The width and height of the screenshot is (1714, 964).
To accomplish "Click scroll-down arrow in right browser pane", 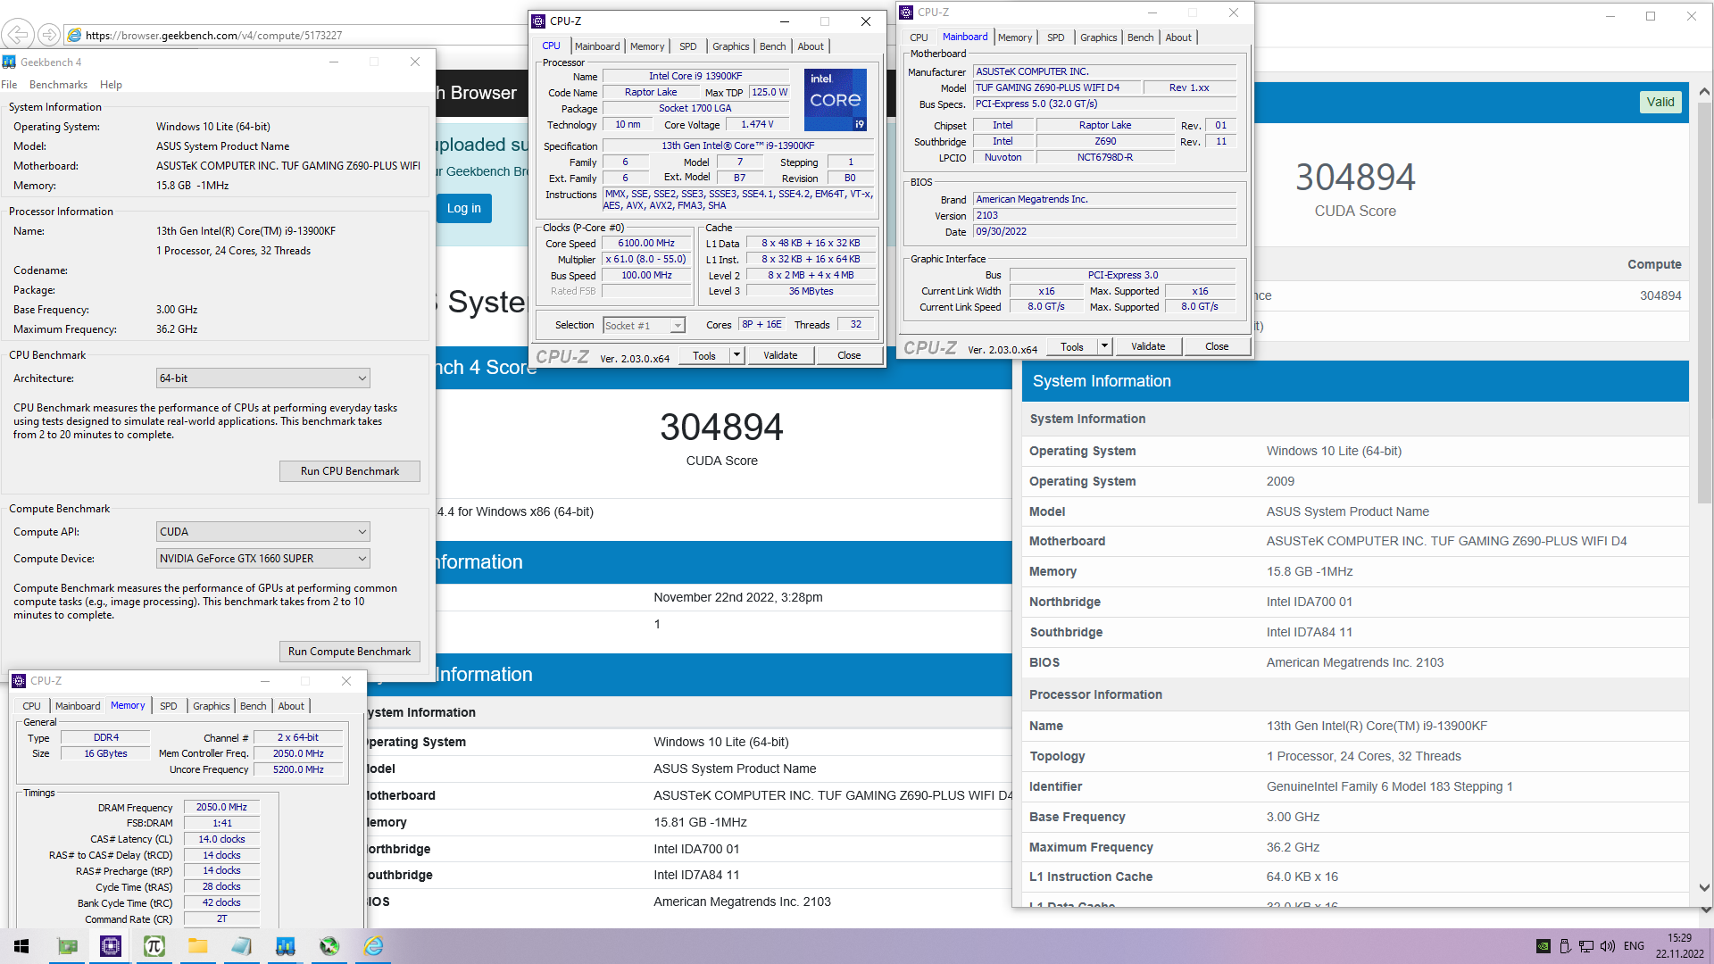I will (x=1704, y=888).
